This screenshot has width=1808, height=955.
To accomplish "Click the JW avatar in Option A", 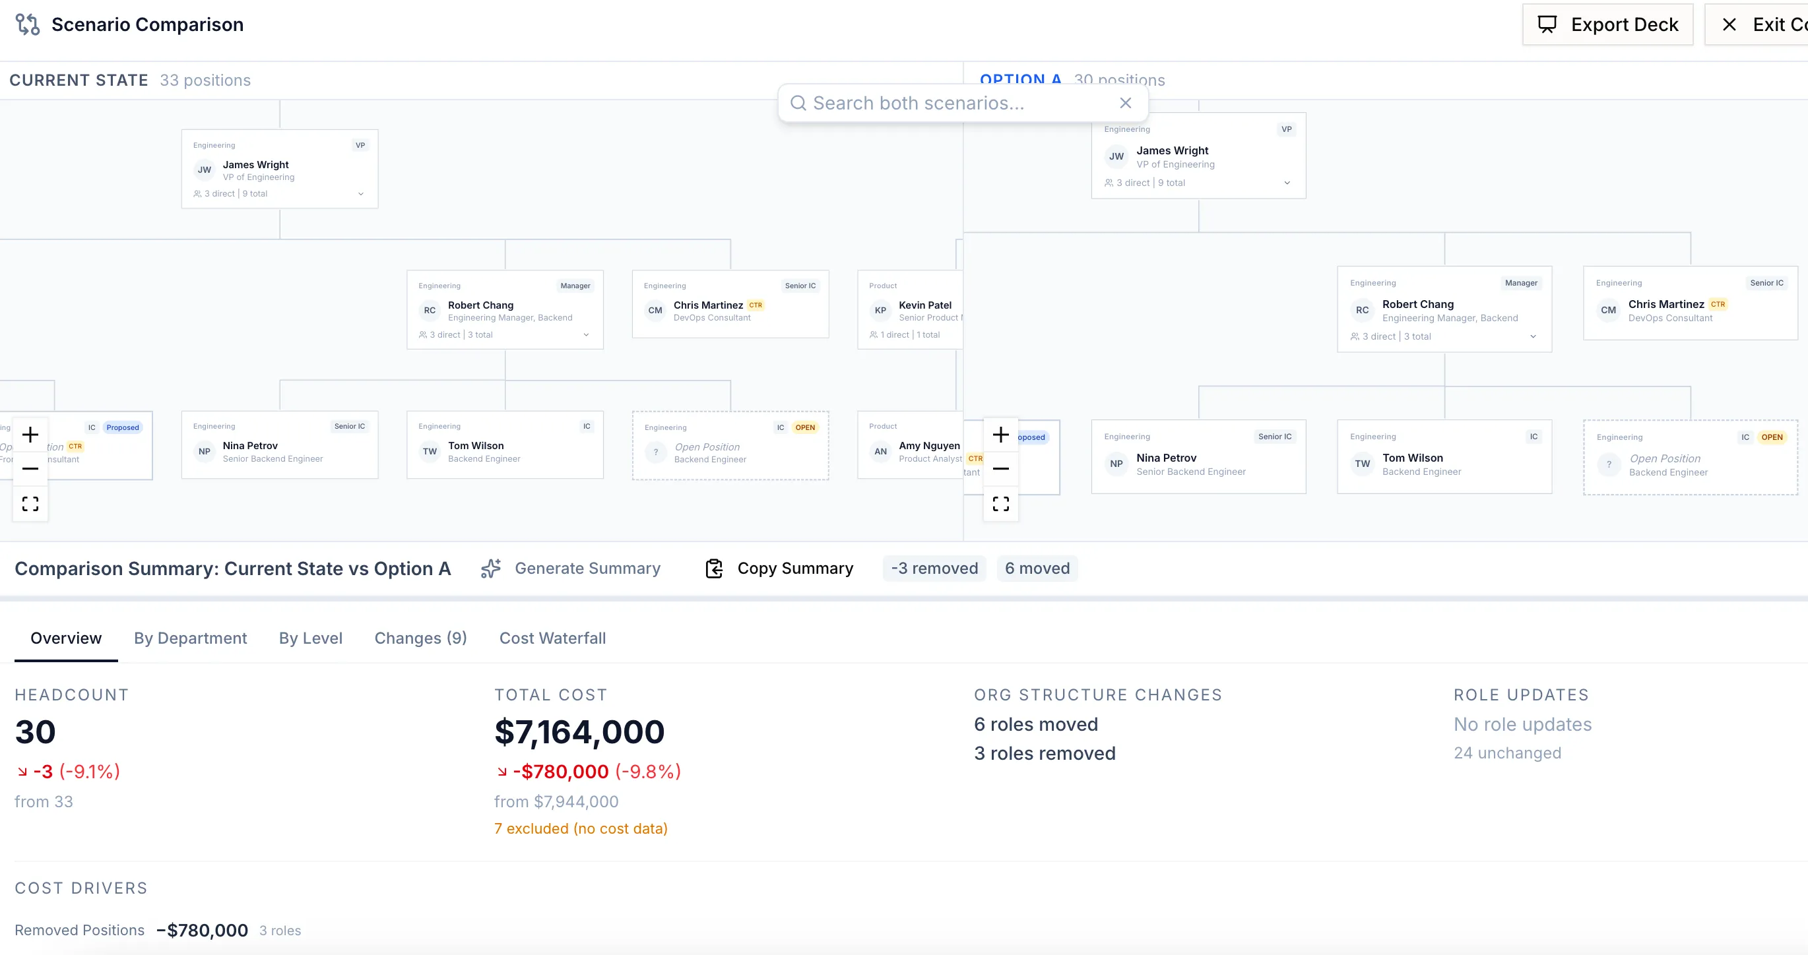I will click(1116, 156).
